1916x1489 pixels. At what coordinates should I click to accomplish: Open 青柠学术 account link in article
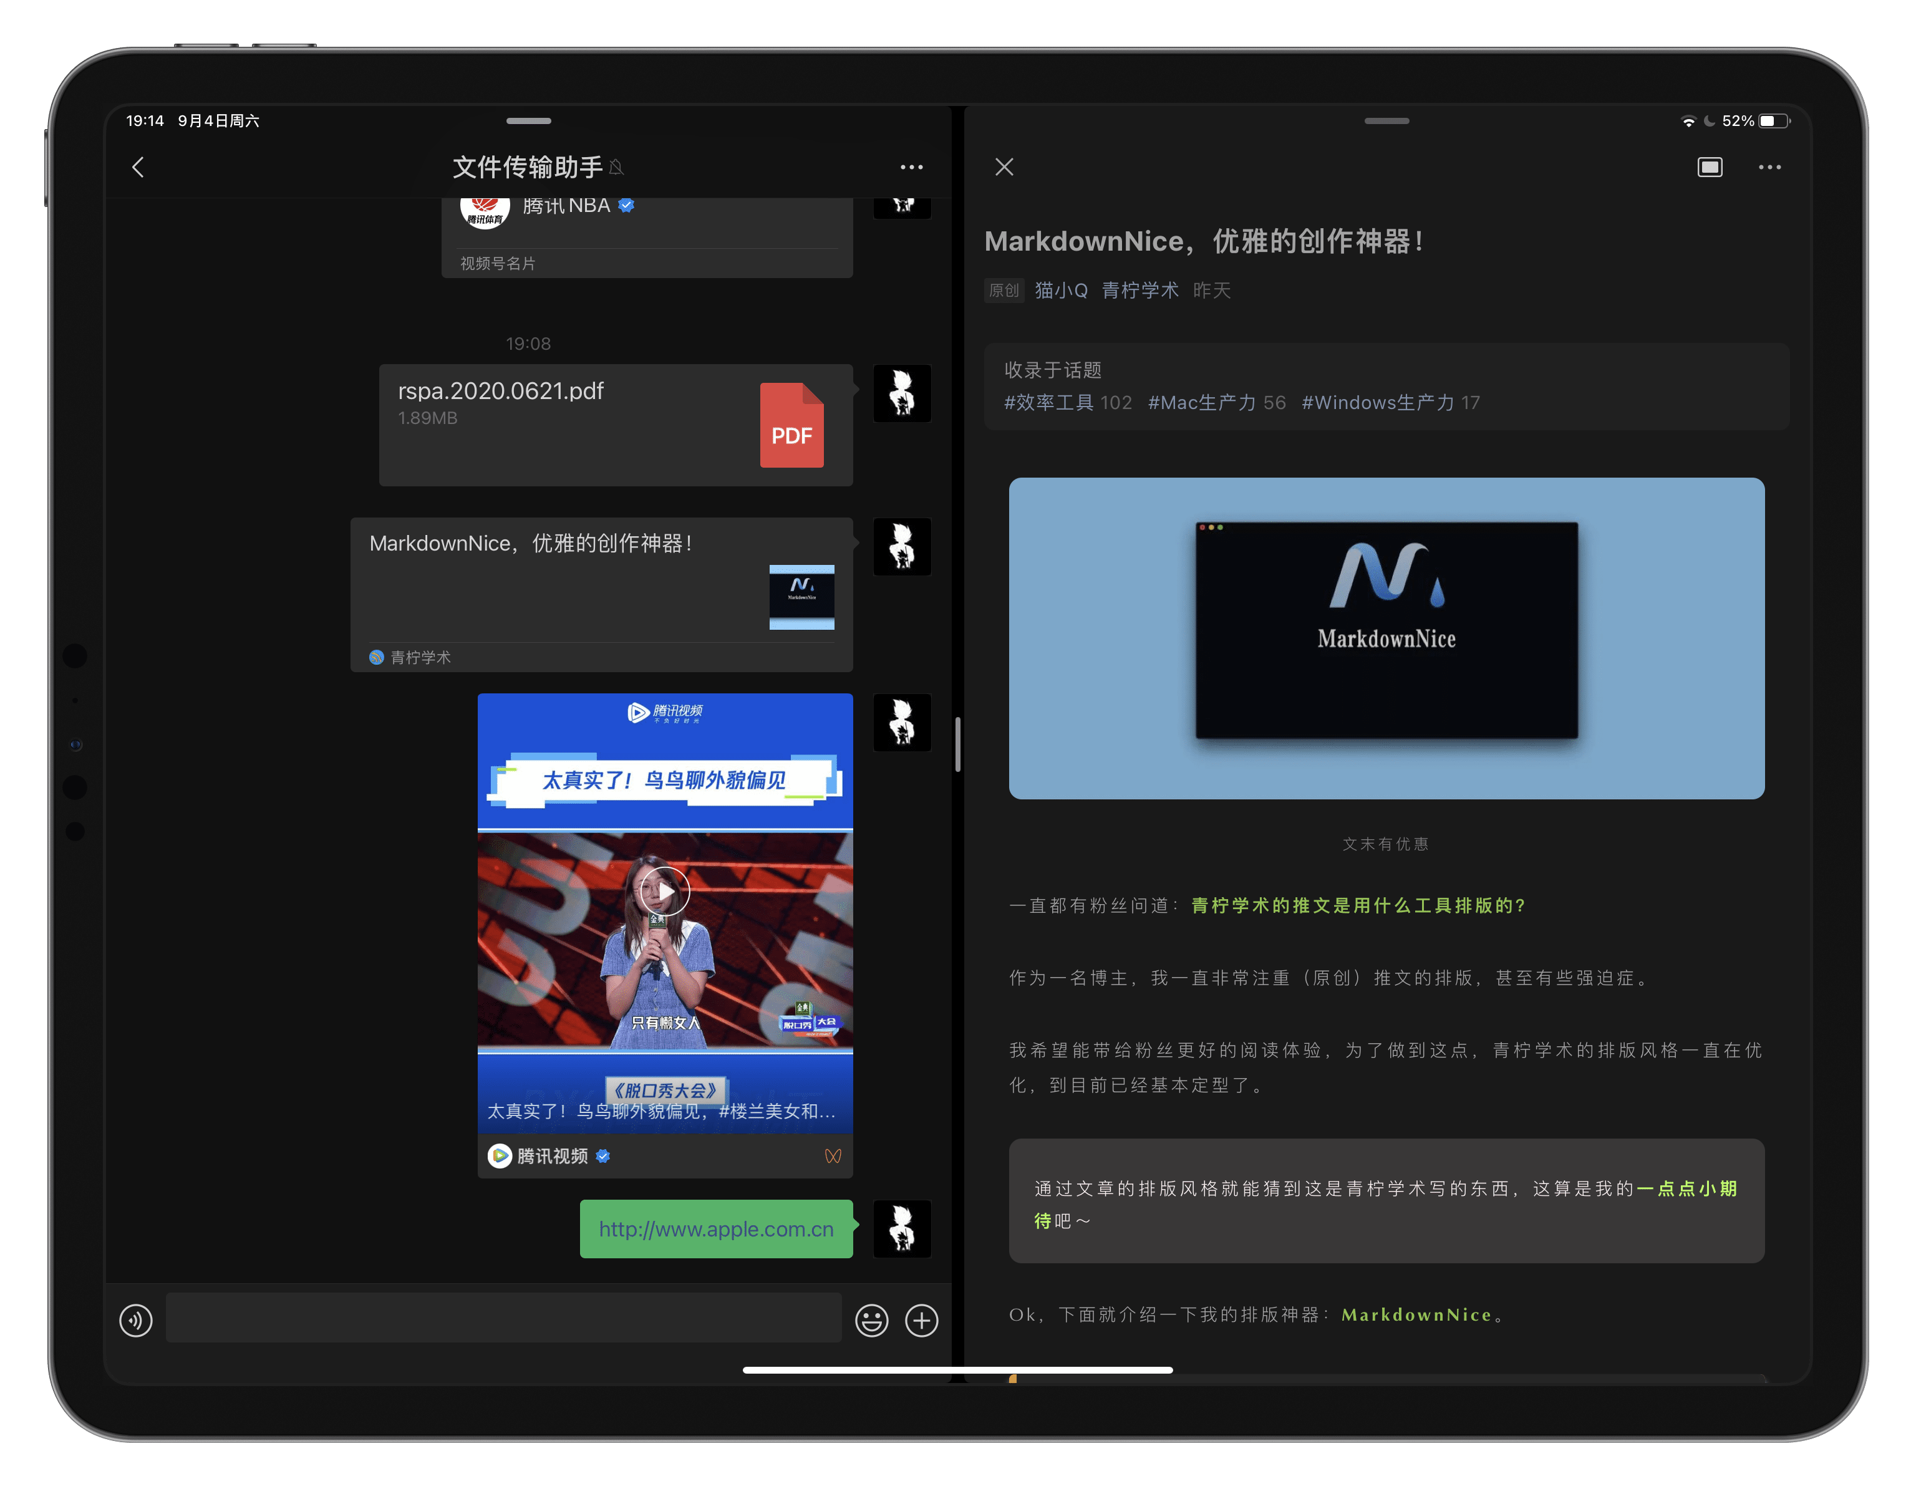click(x=1139, y=291)
